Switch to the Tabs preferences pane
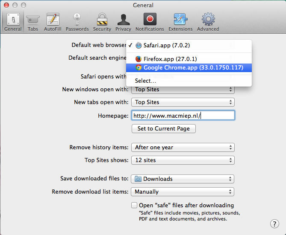The width and height of the screenshot is (286, 235). click(x=33, y=22)
